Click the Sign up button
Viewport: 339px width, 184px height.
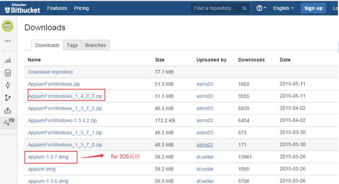[313, 8]
